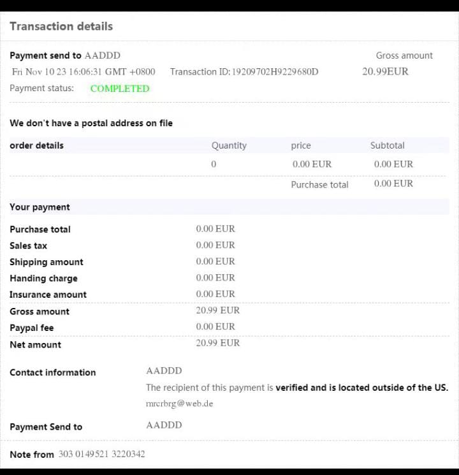Viewport: 459px width, 475px height.
Task: Click the mrcrbrg@web.de email address
Action: click(x=179, y=404)
